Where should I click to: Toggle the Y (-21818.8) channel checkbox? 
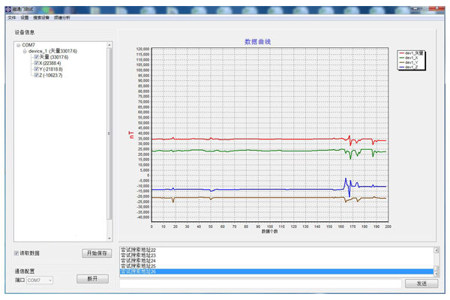(x=36, y=70)
